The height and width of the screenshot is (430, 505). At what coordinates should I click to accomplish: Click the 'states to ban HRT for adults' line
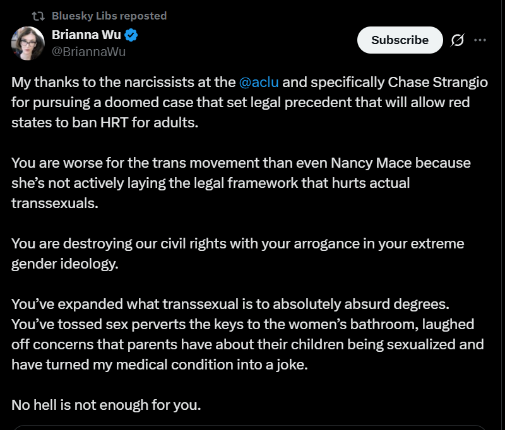tap(105, 122)
